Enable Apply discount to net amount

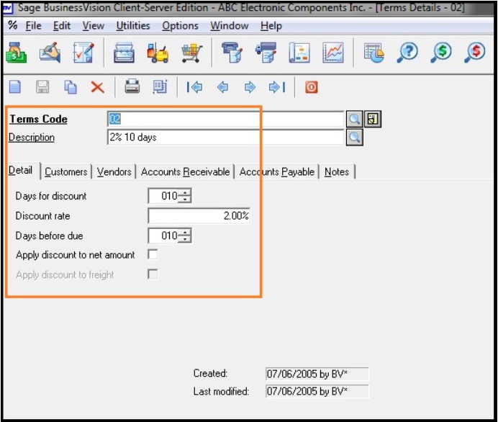pos(153,254)
